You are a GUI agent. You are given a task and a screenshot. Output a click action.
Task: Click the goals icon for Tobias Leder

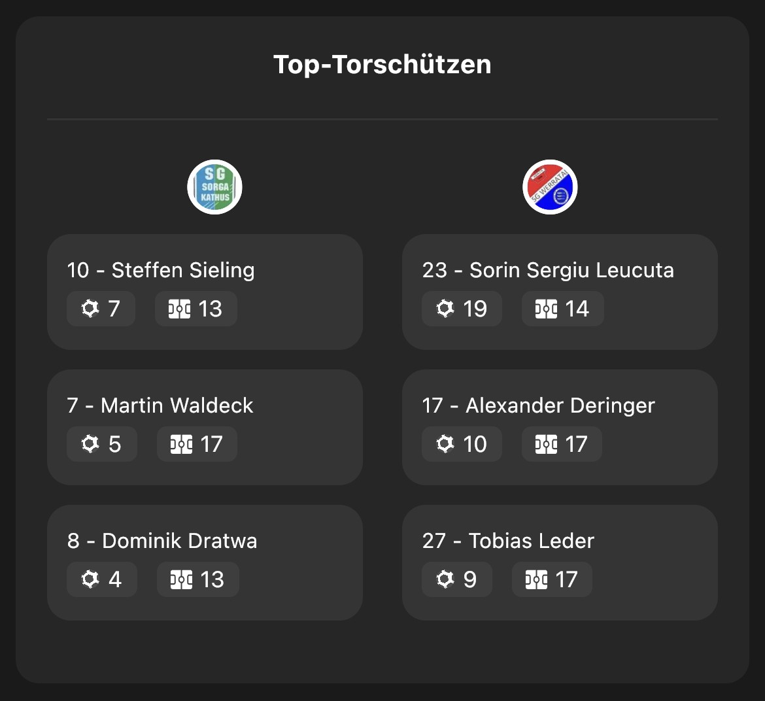click(445, 579)
